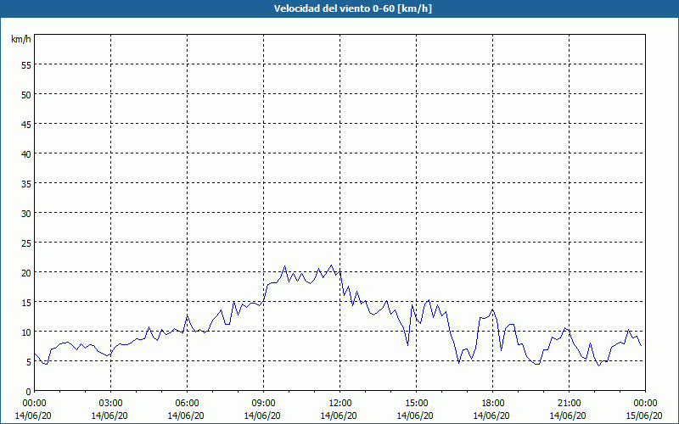This screenshot has width=679, height=424.
Task: Click the 45 value on the y-axis
Action: pos(26,125)
